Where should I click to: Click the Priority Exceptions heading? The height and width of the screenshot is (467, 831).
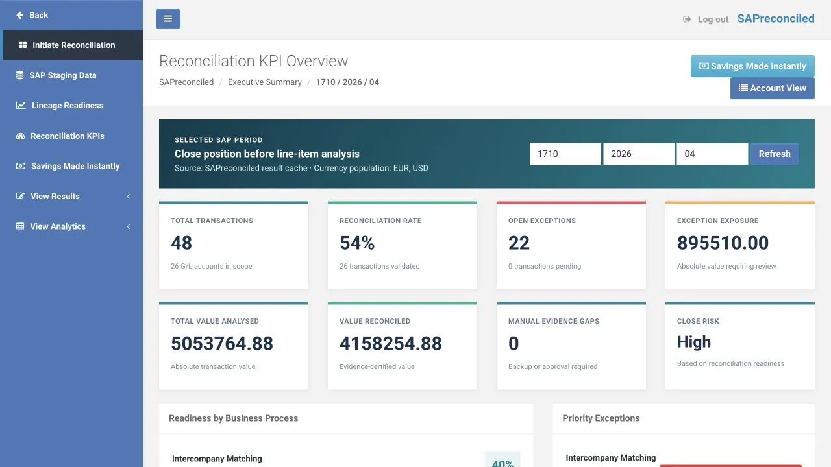point(601,418)
